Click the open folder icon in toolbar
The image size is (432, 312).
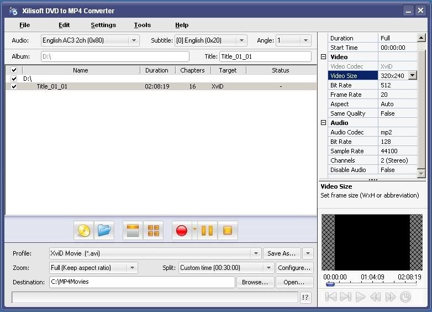pyautogui.click(x=104, y=230)
